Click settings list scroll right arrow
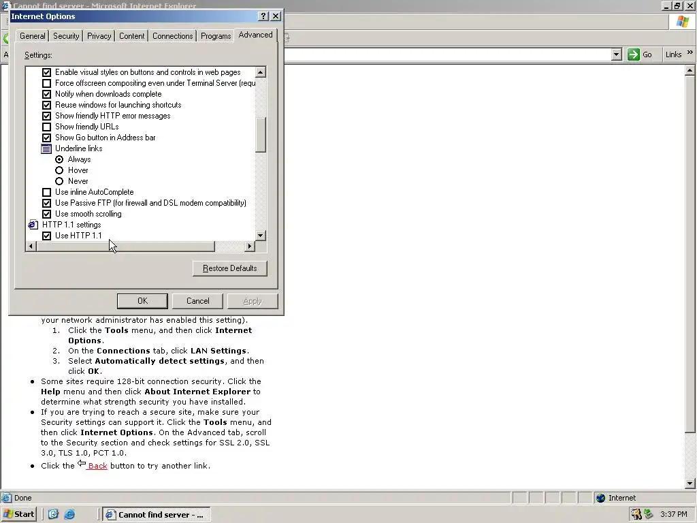Screen dimensions: 697x523 pyautogui.click(x=249, y=246)
